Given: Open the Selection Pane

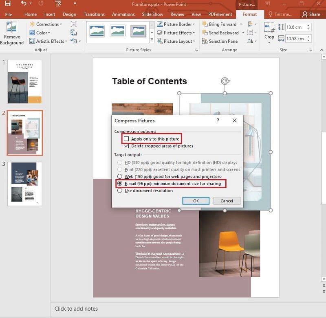Looking at the screenshot, I should [x=220, y=42].
